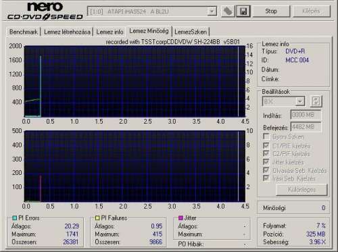Click the PI Errors maximum value 1741
338x252 pixels.
tap(72, 234)
